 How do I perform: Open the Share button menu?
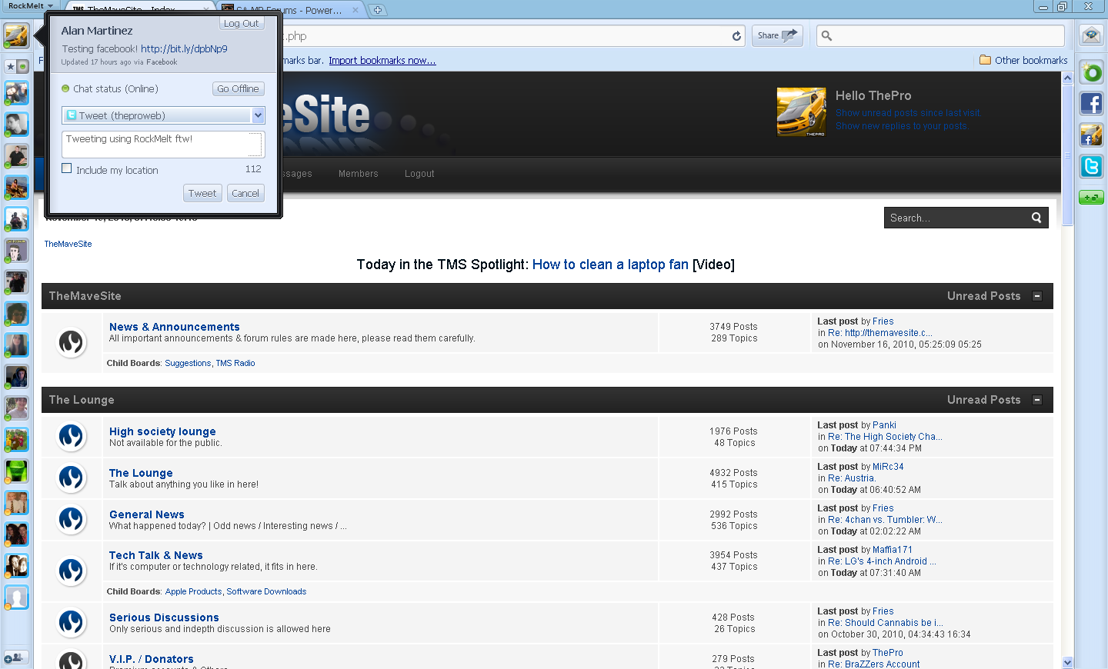pos(777,35)
